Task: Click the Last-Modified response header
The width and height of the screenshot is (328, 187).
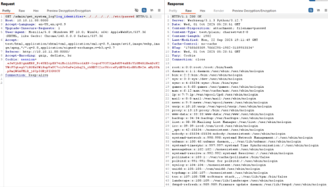Action: tap(215, 40)
